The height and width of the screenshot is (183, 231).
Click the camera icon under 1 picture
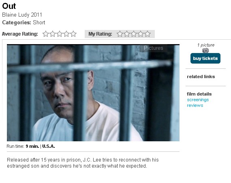pyautogui.click(x=205, y=51)
